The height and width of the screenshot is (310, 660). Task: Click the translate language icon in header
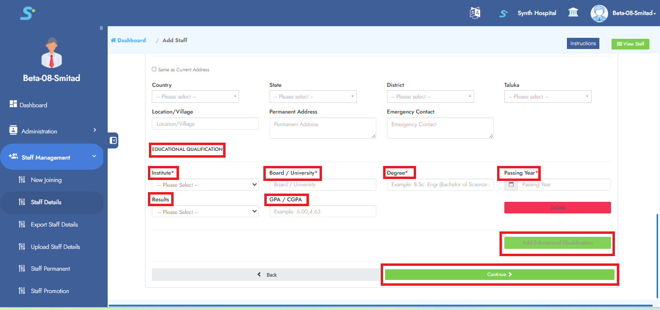coord(475,13)
